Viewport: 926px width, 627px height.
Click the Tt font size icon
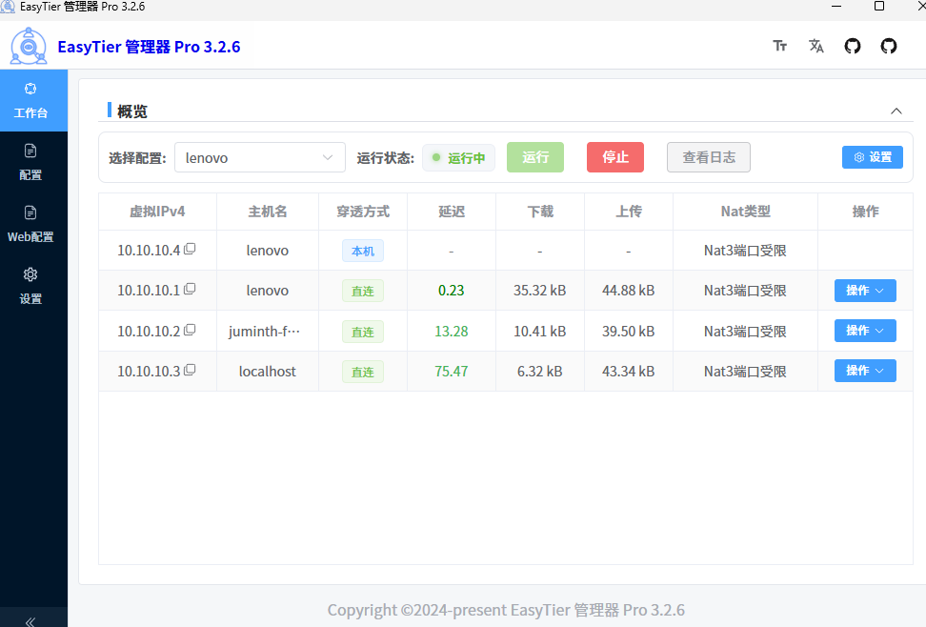pyautogui.click(x=780, y=45)
